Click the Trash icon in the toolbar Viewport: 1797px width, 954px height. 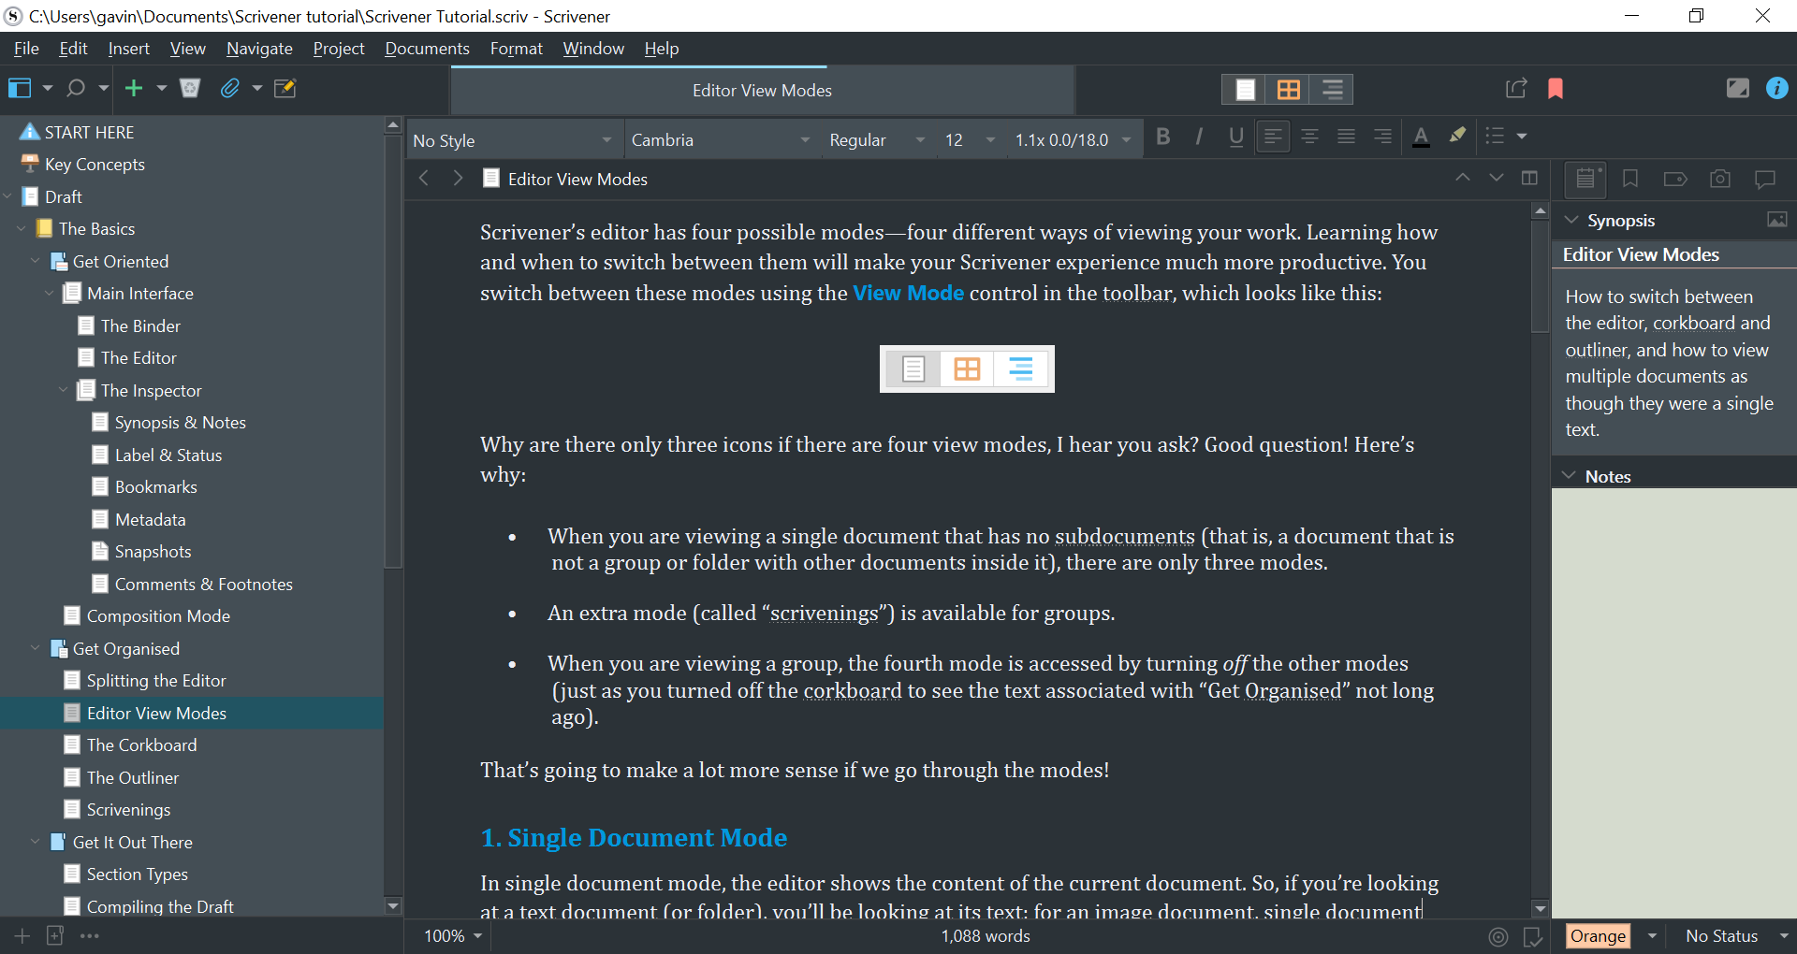coord(190,88)
